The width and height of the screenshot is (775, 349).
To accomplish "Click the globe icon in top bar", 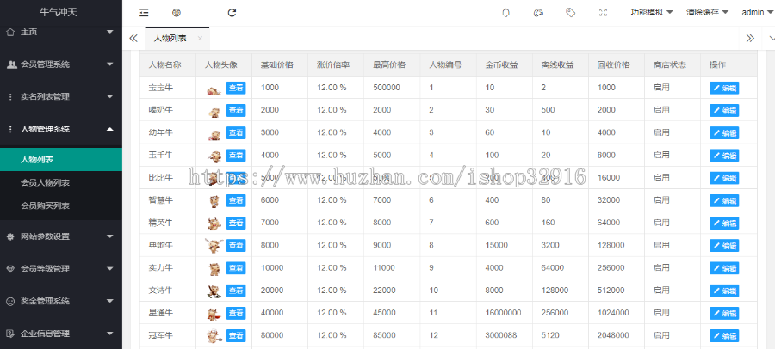I will tap(177, 13).
